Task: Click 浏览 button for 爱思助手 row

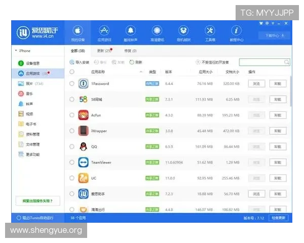Action: [x=256, y=194]
